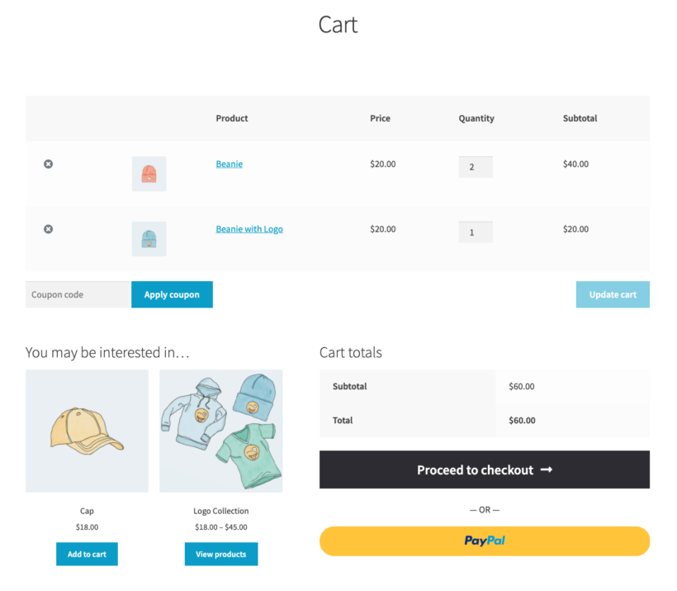Click View products for Logo Collection
This screenshot has height=591, width=677.
tap(220, 554)
